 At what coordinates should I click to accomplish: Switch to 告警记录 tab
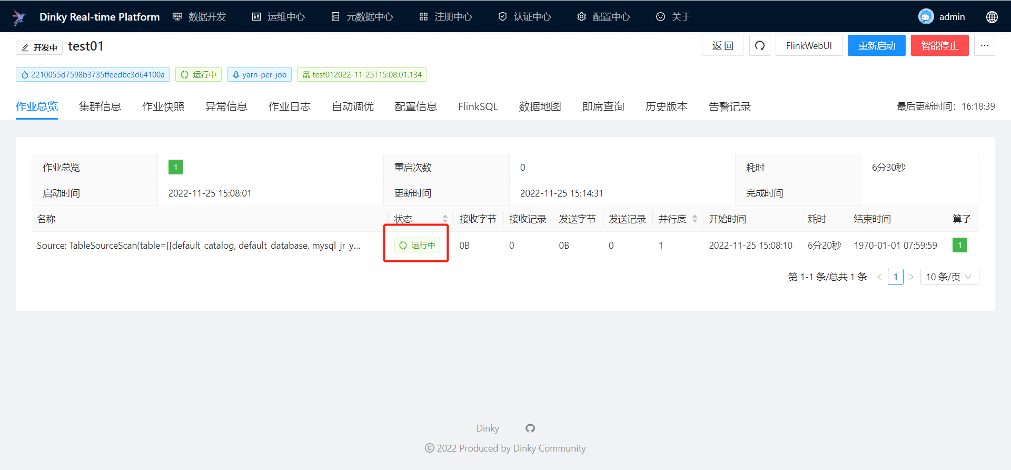[730, 106]
